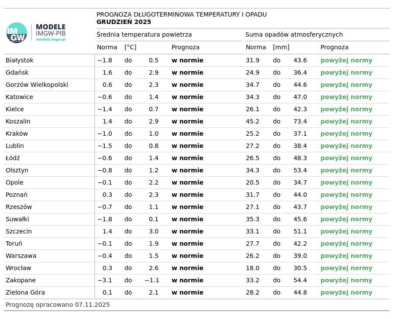This screenshot has height=319, width=393.
Task: Select Zielona Góra 'powyżej normy' forecast
Action: tap(346, 292)
